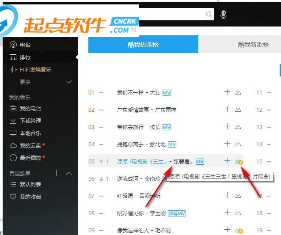The image size is (281, 235).
Task: Open MV for 我们不一样
Action: (167, 93)
